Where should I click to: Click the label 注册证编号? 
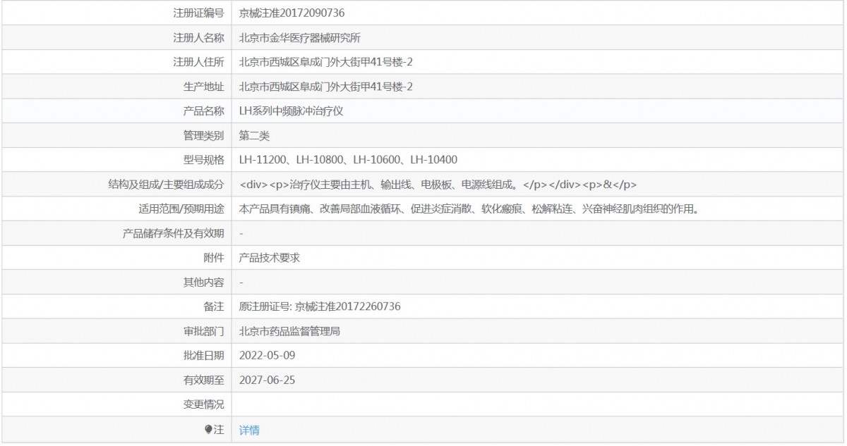[x=198, y=13]
